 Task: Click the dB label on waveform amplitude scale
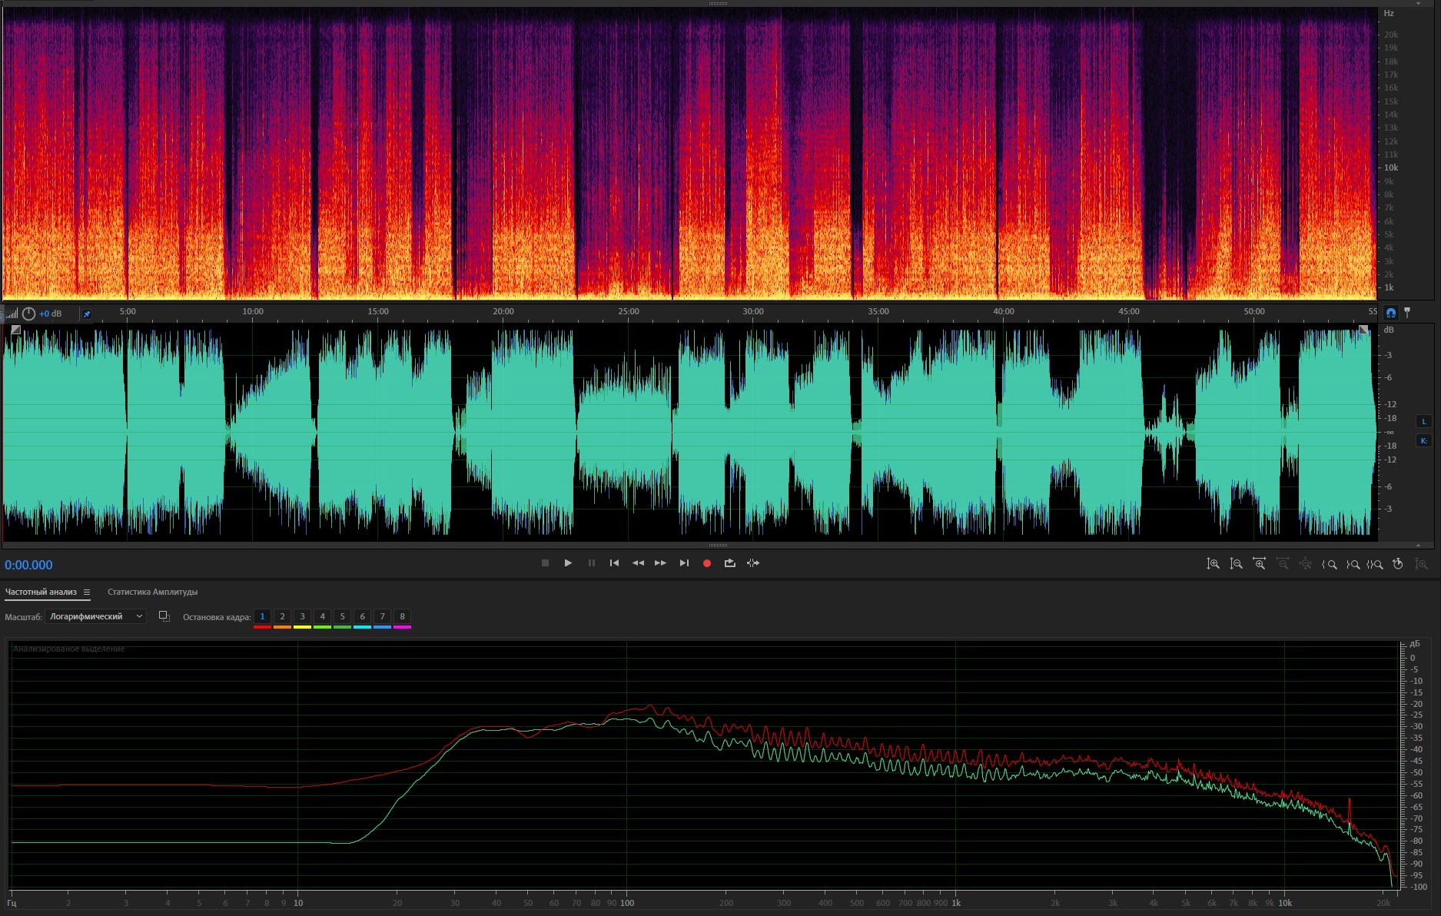pyautogui.click(x=1389, y=330)
